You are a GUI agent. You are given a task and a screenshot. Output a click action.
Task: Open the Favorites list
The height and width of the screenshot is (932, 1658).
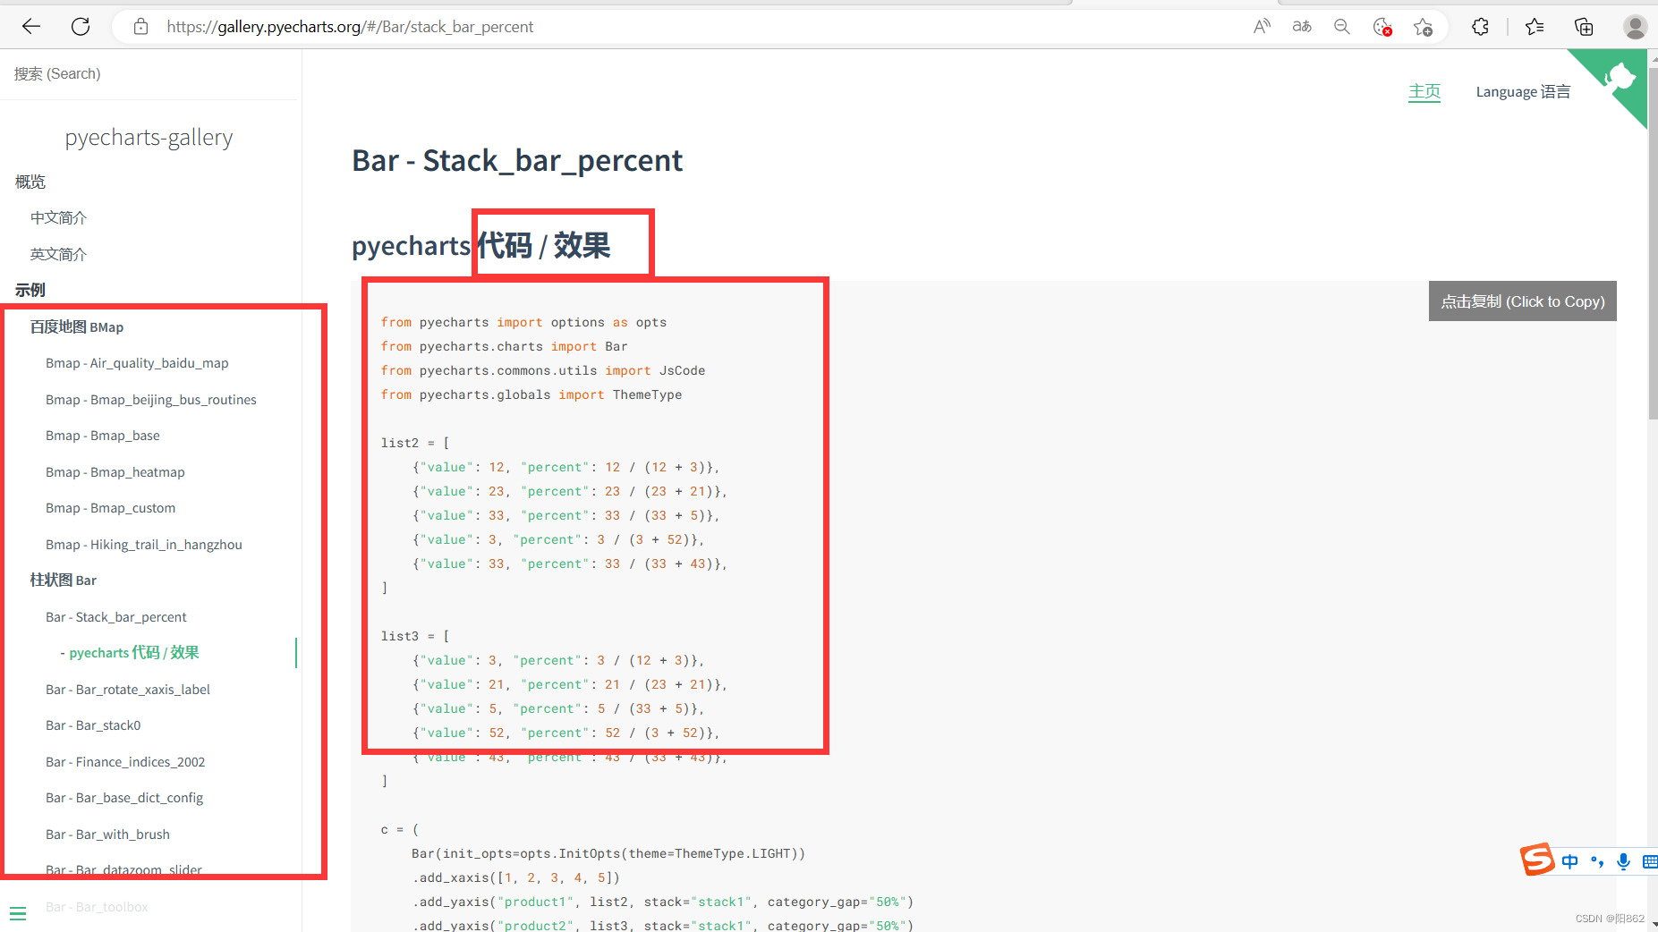pyautogui.click(x=1535, y=27)
